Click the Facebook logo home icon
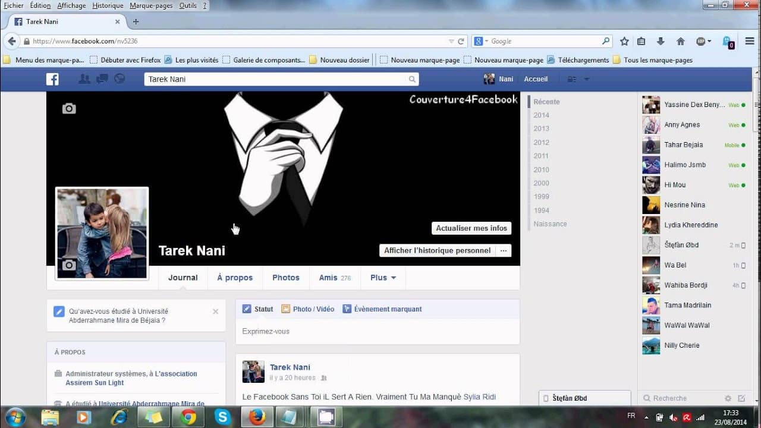Image resolution: width=761 pixels, height=428 pixels. (x=52, y=79)
